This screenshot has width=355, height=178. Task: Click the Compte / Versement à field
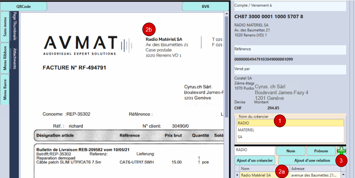coord(290,7)
